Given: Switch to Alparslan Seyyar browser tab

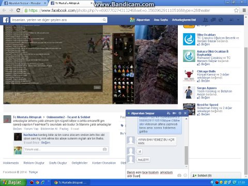Looking at the screenshot, I should 25,3.
